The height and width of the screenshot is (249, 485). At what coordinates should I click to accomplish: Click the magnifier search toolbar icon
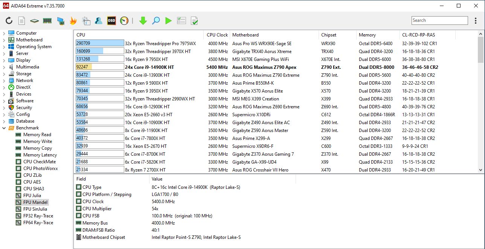tap(156, 21)
